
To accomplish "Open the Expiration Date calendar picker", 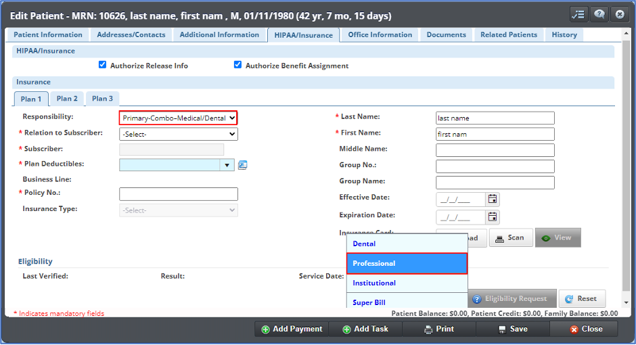I will (x=493, y=216).
